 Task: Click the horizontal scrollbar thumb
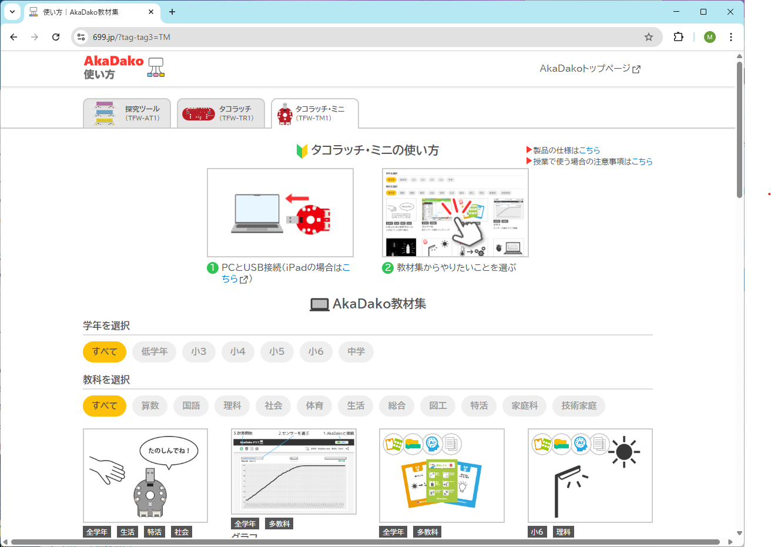(366, 542)
